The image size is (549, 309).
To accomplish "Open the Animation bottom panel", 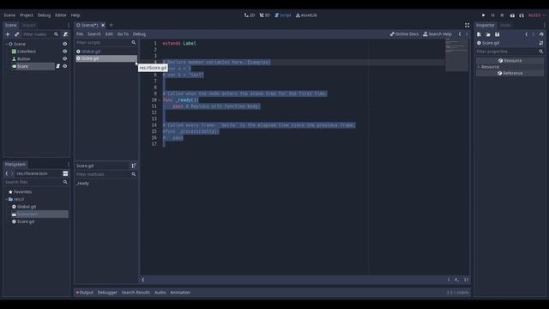I will pos(180,293).
